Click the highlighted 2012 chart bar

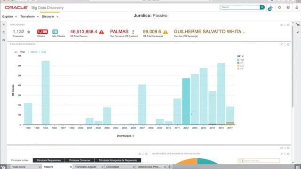186,101
